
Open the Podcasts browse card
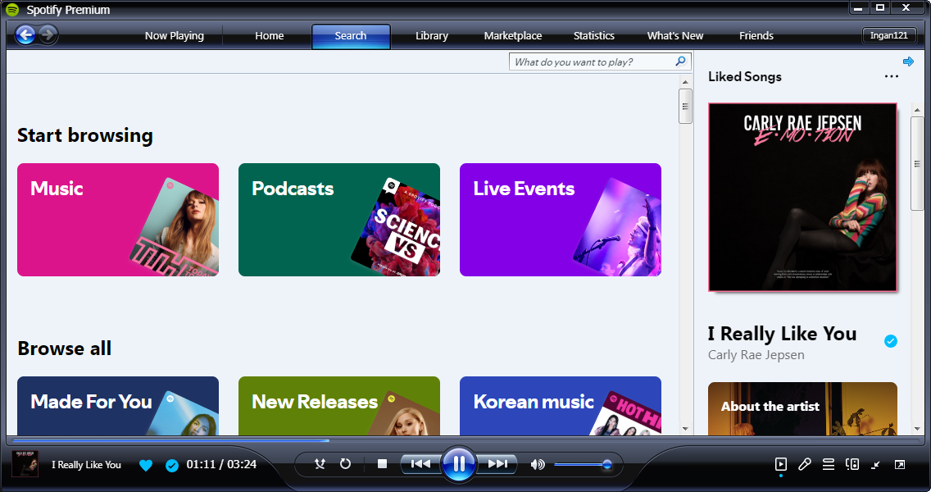(x=339, y=220)
